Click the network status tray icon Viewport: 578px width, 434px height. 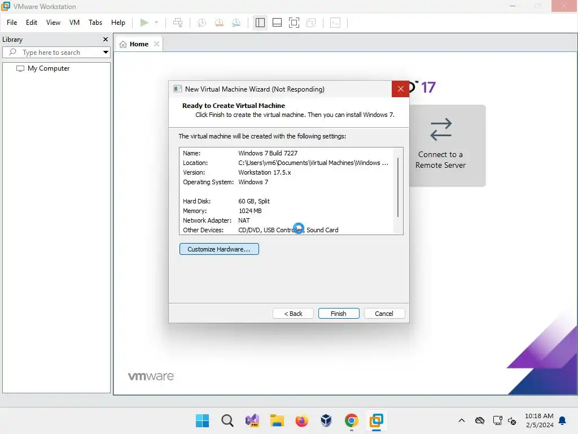498,420
